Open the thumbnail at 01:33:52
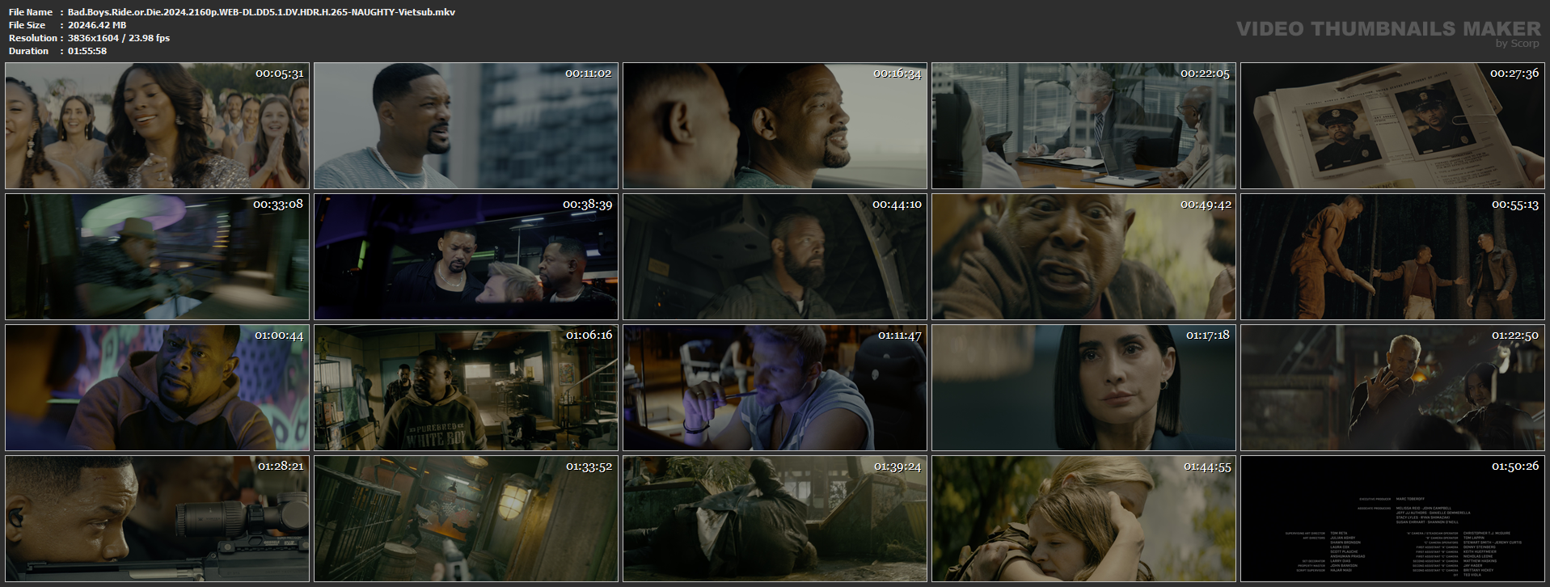This screenshot has height=587, width=1550. tap(466, 519)
